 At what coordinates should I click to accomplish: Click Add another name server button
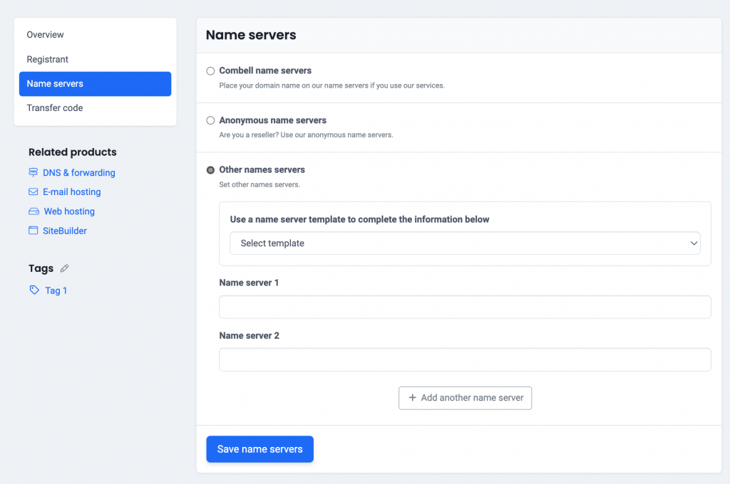pyautogui.click(x=465, y=398)
